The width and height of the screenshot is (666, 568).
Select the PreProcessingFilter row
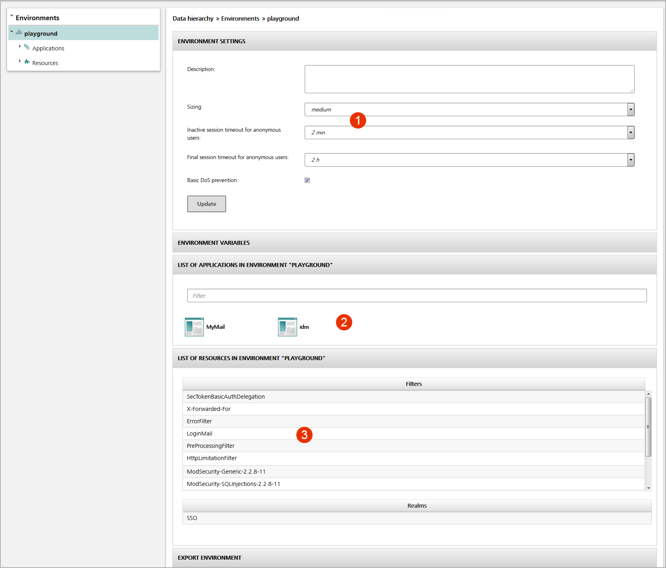(x=414, y=446)
